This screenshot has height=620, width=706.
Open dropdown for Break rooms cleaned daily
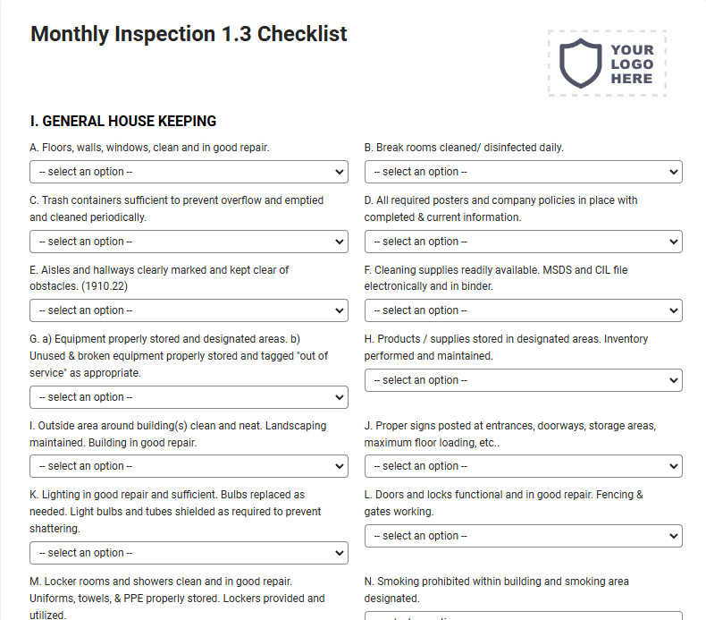coord(523,172)
